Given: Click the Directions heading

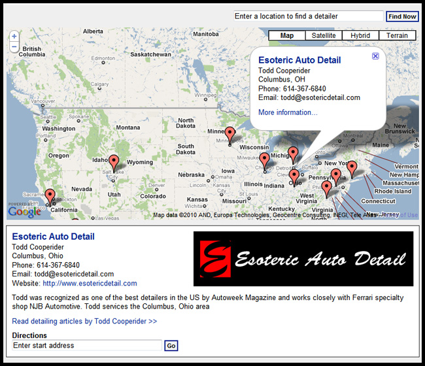Looking at the screenshot, I should point(29,335).
